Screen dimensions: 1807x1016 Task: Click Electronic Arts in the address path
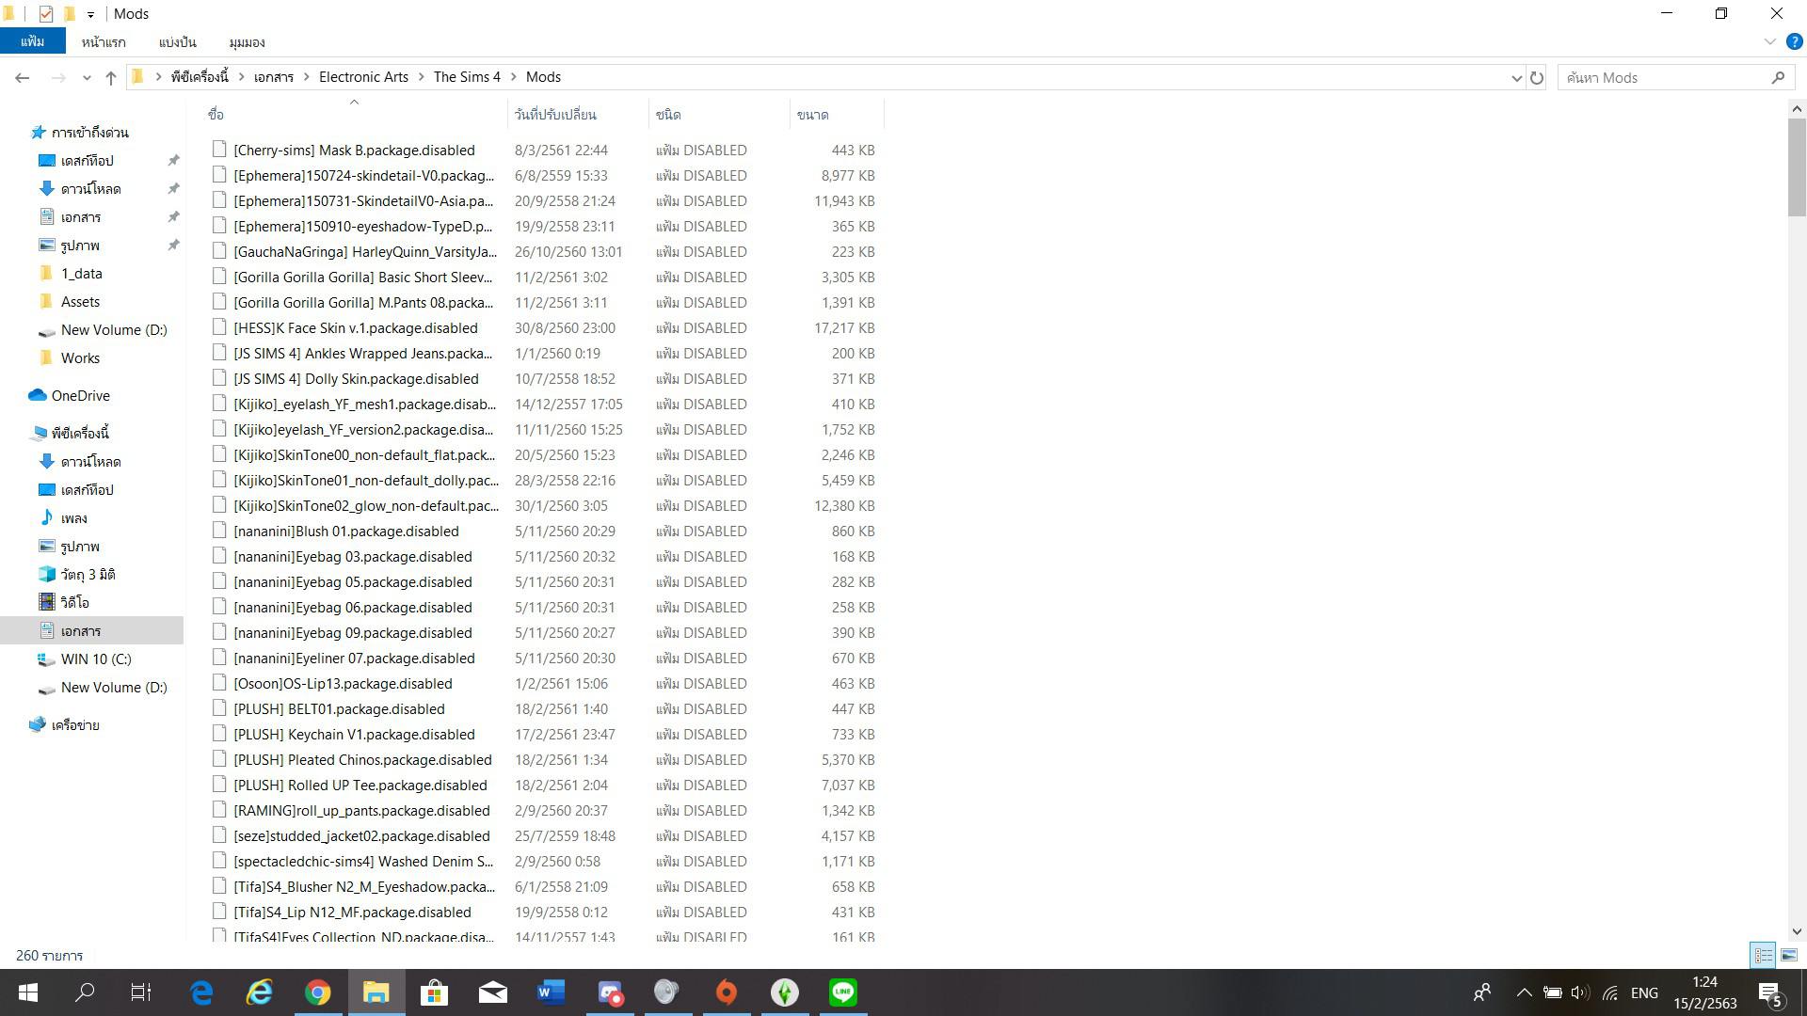click(x=363, y=77)
